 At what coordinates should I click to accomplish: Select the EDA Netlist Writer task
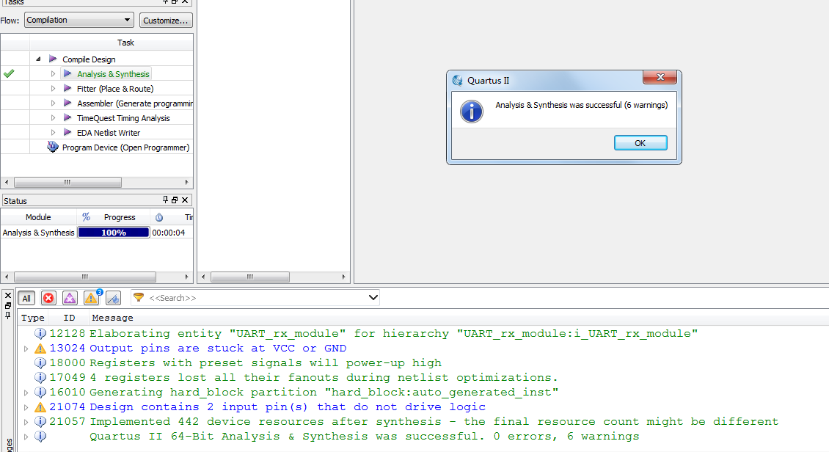(x=108, y=133)
